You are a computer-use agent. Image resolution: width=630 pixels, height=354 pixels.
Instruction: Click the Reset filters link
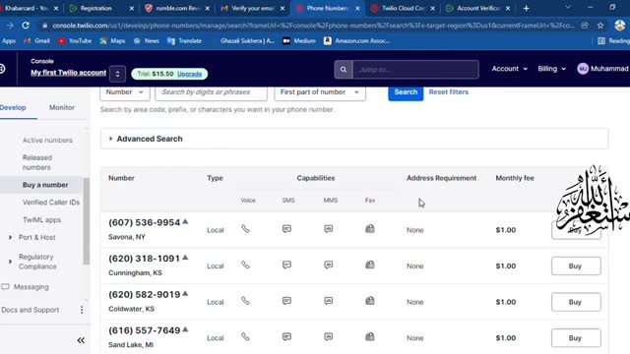pyautogui.click(x=449, y=91)
